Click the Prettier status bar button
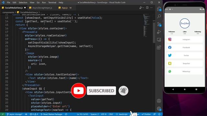The image size is (207, 116). 146,114
